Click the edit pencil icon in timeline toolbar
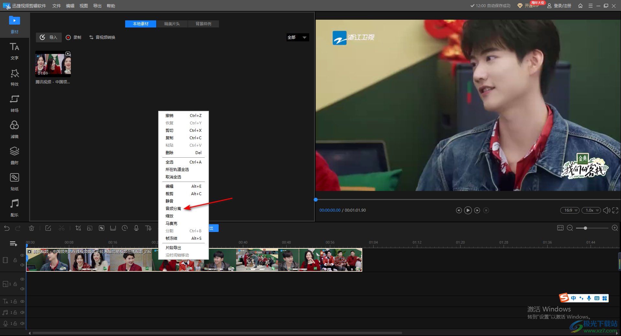Image resolution: width=621 pixels, height=336 pixels. point(48,228)
